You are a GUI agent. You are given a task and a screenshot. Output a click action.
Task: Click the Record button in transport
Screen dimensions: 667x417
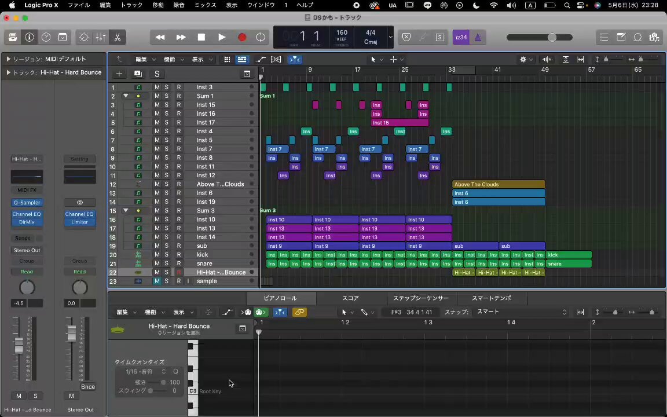(242, 38)
